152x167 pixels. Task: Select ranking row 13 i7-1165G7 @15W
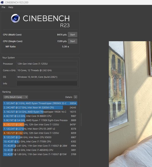click(40, 154)
